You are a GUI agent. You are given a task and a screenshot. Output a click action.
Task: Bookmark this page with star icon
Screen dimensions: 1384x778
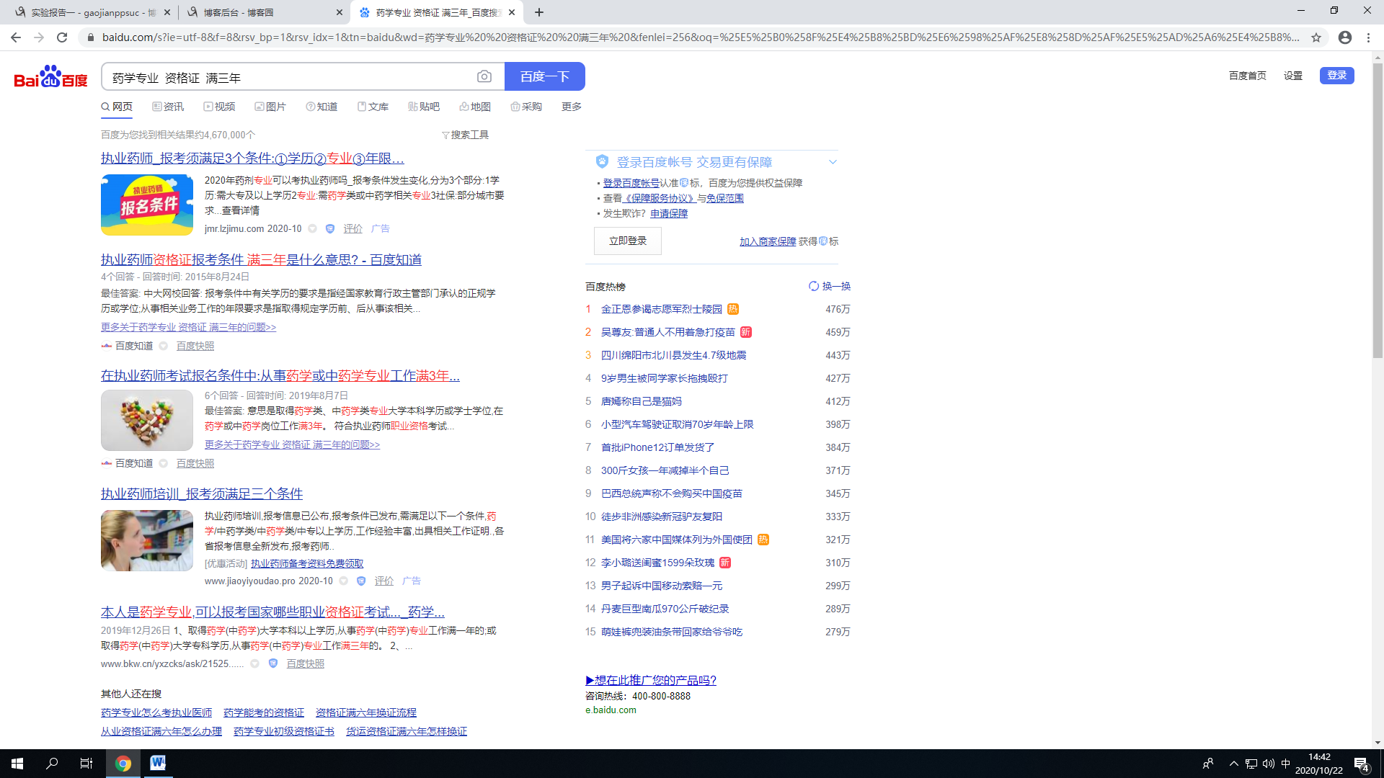[1316, 37]
